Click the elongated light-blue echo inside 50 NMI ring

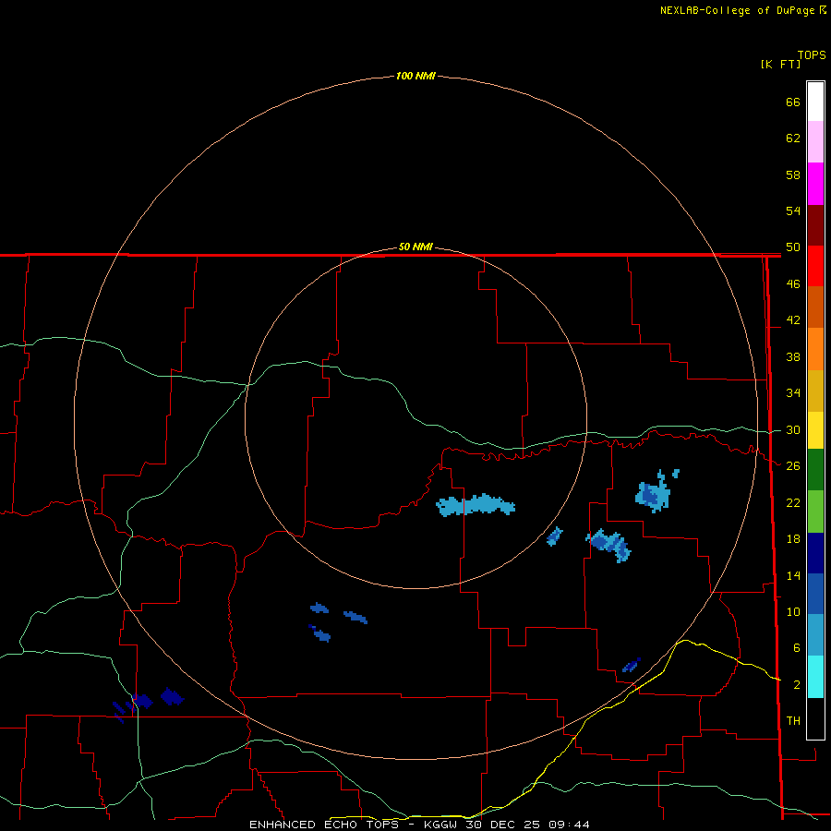click(x=476, y=504)
